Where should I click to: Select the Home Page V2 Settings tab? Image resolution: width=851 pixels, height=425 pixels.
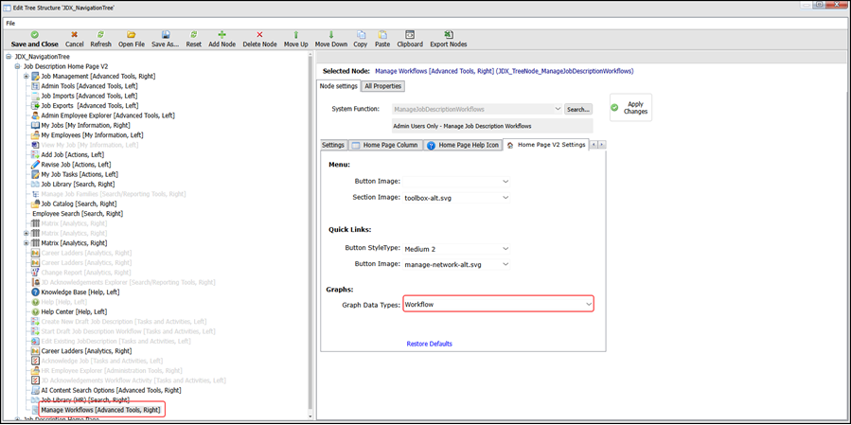point(546,145)
